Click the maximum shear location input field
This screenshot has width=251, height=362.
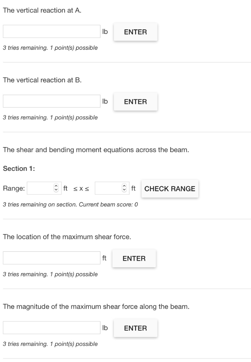point(52,258)
